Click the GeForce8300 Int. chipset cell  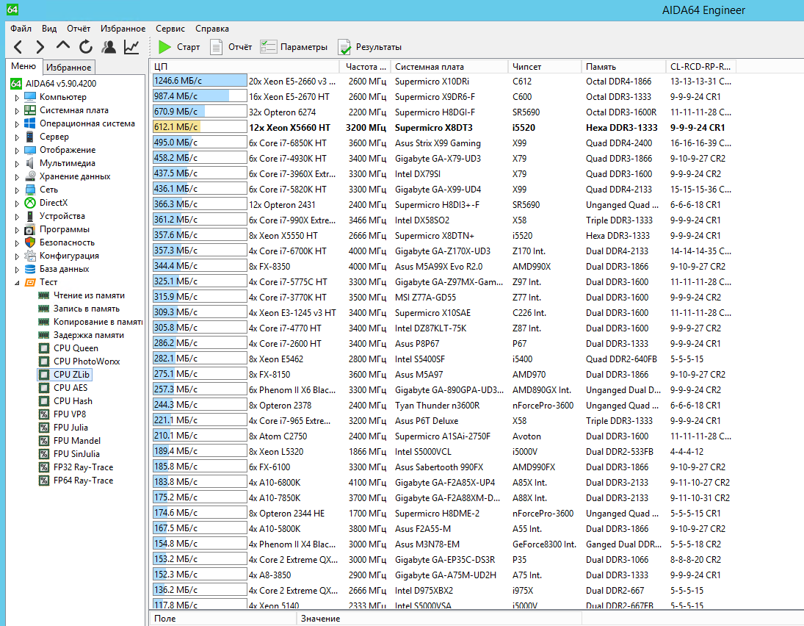545,544
